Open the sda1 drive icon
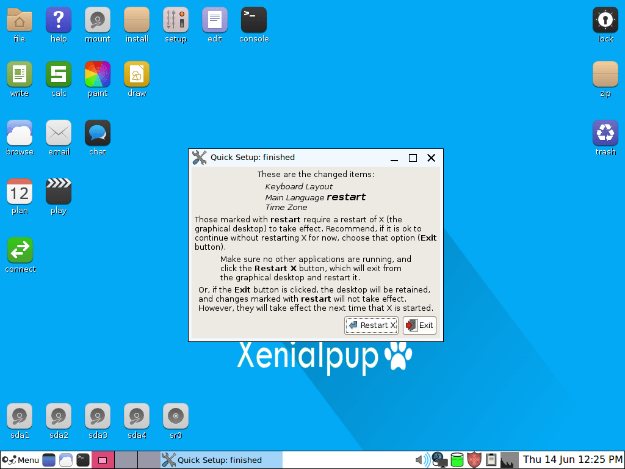 coord(19,416)
